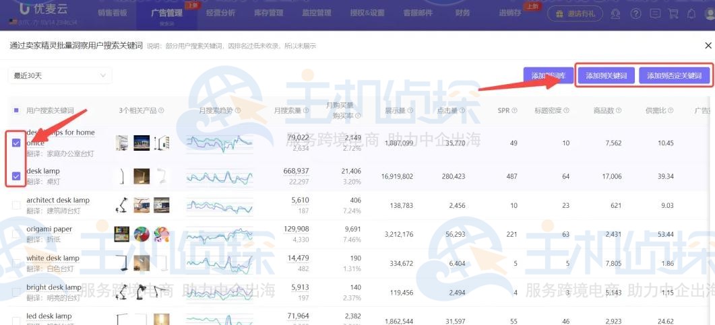Check the led desk lamp row checkbox
This screenshot has height=325, width=715.
pyautogui.click(x=16, y=321)
